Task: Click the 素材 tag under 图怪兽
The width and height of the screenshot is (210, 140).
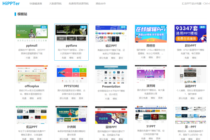Action: (x=158, y=57)
